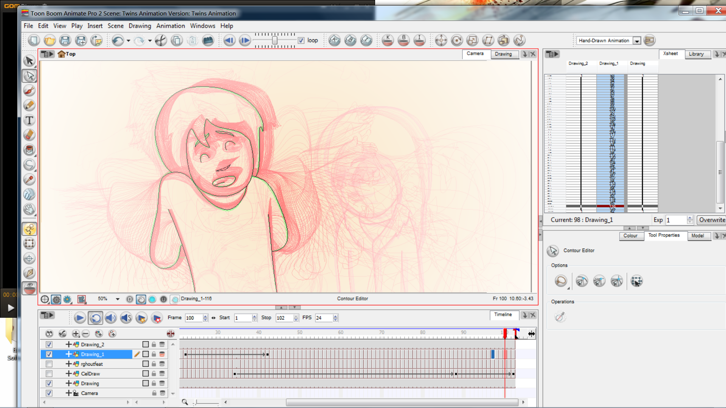This screenshot has width=726, height=408.
Task: Click the toolbar previous frame button
Action: [x=229, y=40]
